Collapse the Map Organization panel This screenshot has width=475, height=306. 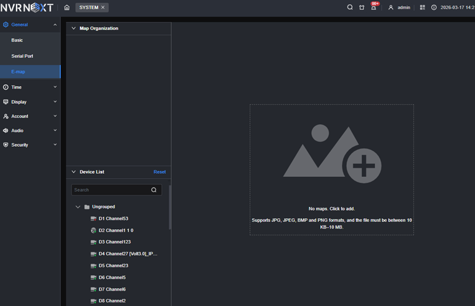pyautogui.click(x=74, y=28)
